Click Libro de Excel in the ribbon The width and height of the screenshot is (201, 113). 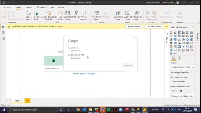tap(36, 15)
